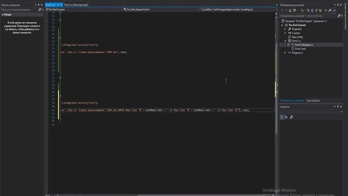Toggle Preview Selected Items icon in Solution Explorer toolbar
Image resolution: width=348 pixels, height=196 pixels.
(x=334, y=10)
